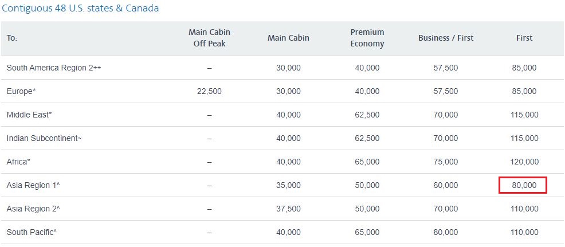Screen dimensions: 565x247
Task: Click the Main Cabin column header
Action: pos(288,38)
